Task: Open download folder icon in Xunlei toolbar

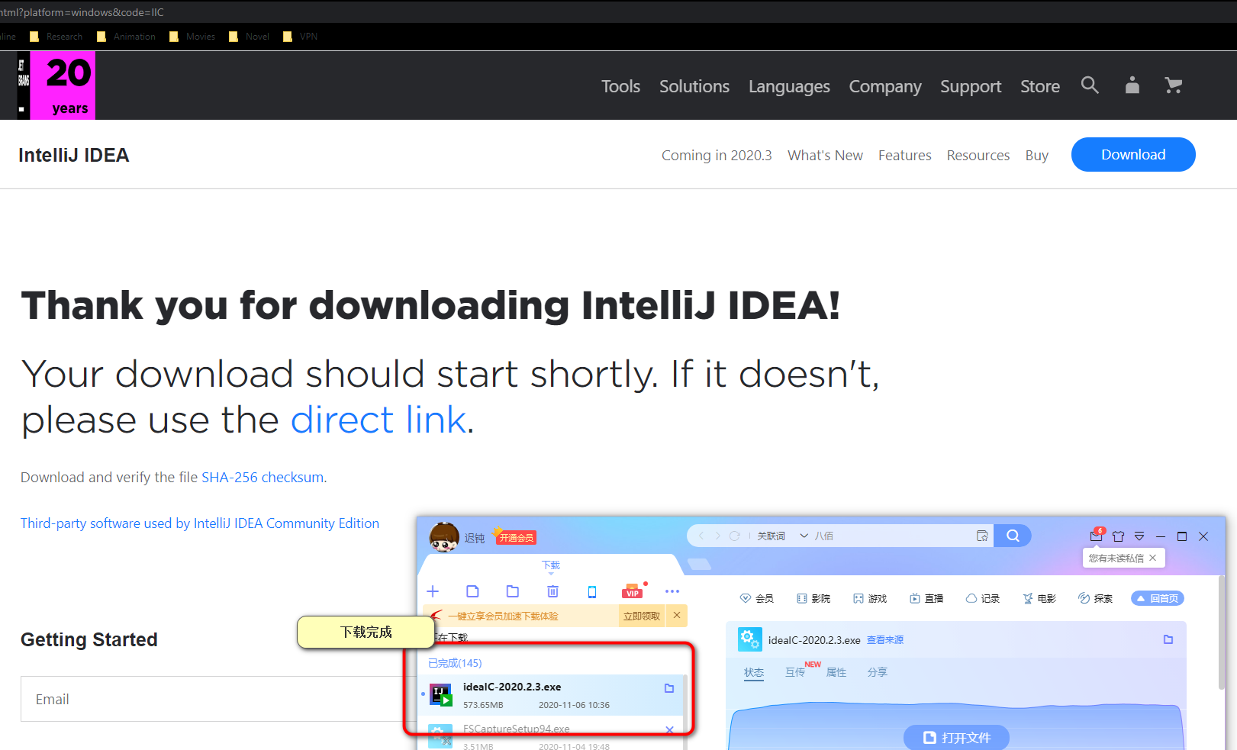Action: [513, 591]
